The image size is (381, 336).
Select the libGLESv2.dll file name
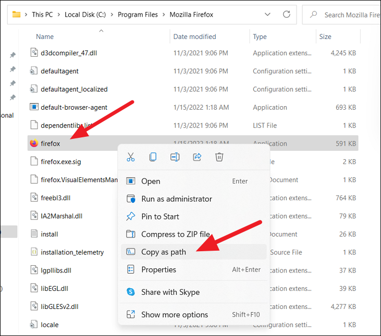(x=59, y=307)
